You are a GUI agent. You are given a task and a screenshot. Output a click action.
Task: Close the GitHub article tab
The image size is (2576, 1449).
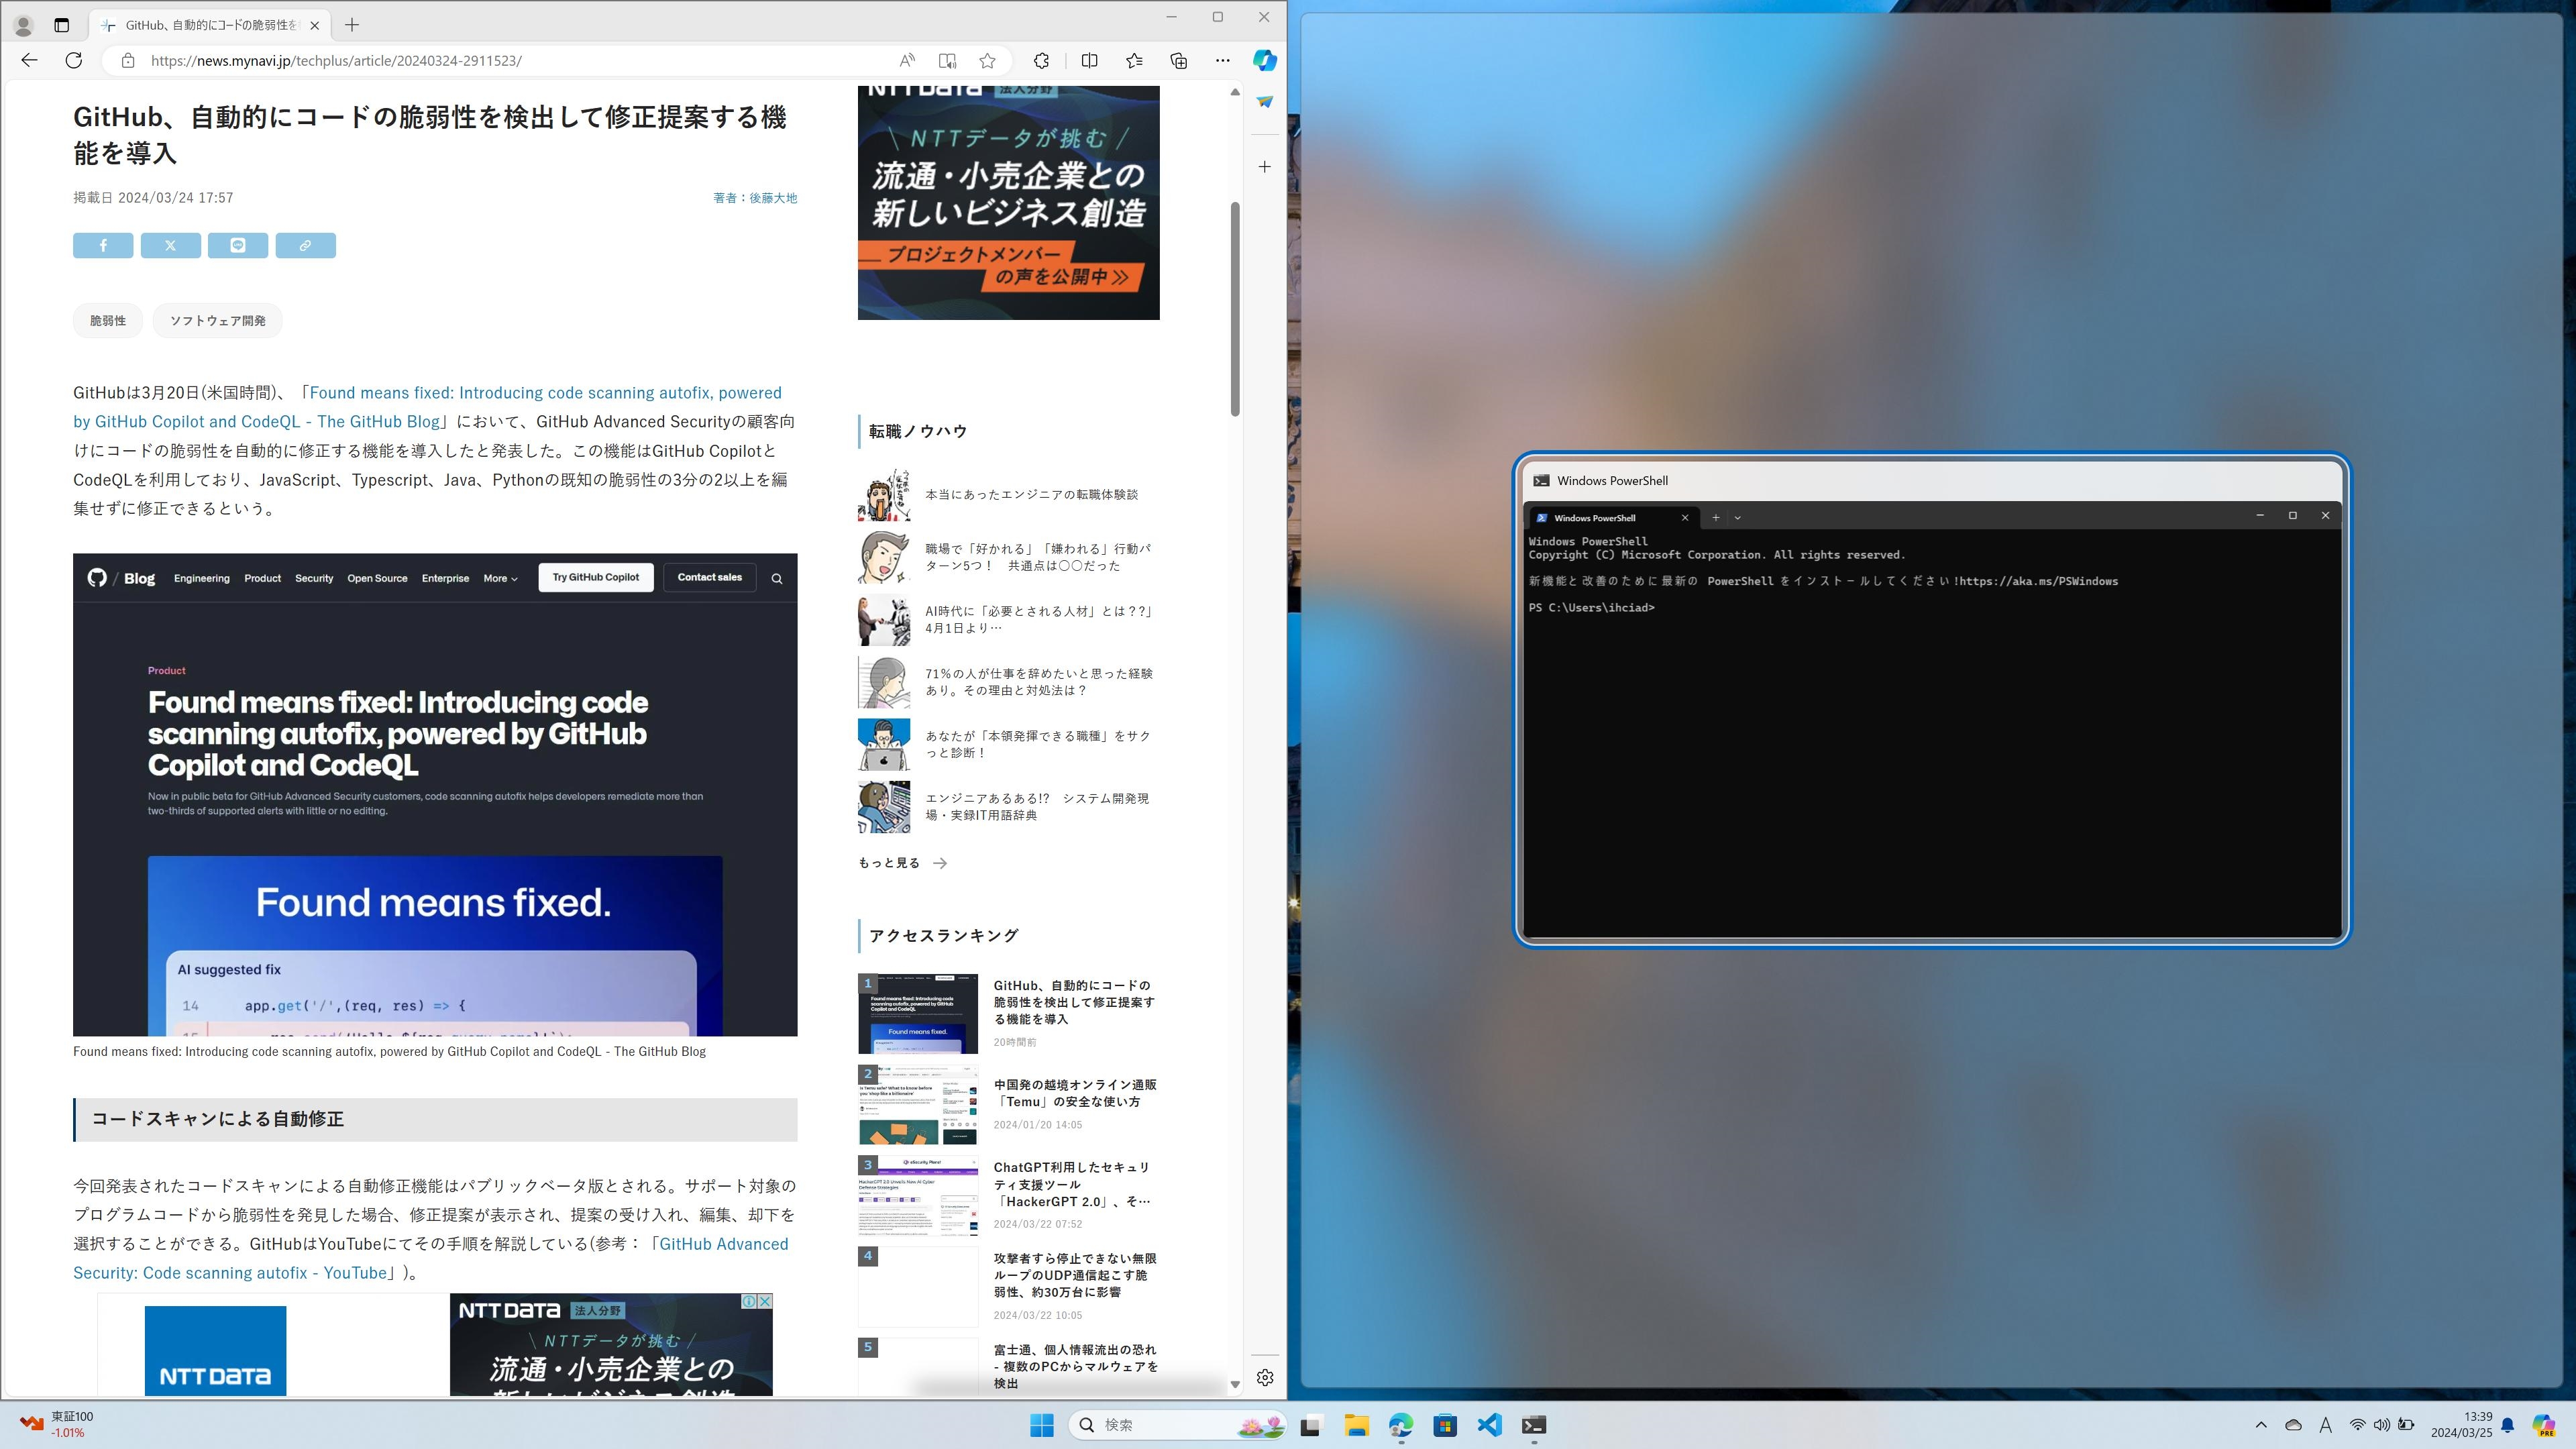tap(315, 25)
